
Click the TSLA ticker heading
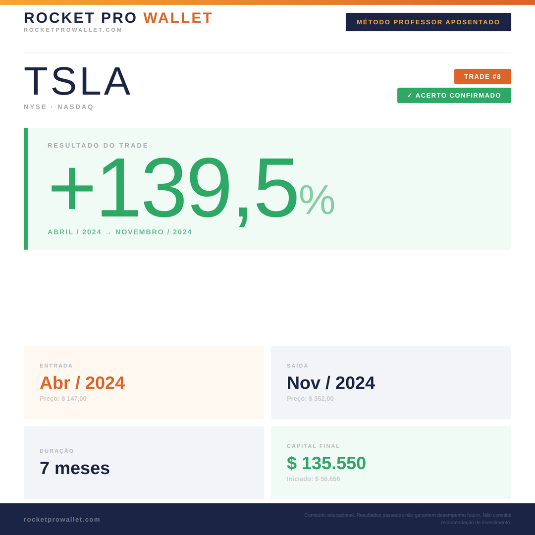coord(78,81)
